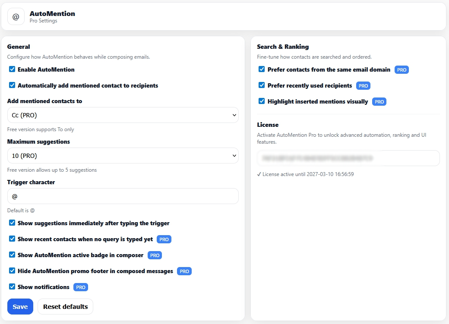Uncheck "Automatically add mentioned contact to recipients"

(12, 85)
